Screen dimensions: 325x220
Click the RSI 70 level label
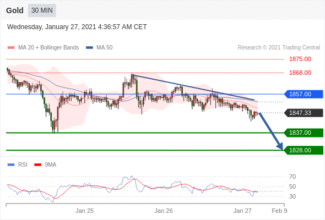(292, 177)
